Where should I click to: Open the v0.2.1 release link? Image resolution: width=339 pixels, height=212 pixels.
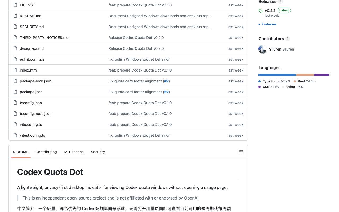coord(270,11)
